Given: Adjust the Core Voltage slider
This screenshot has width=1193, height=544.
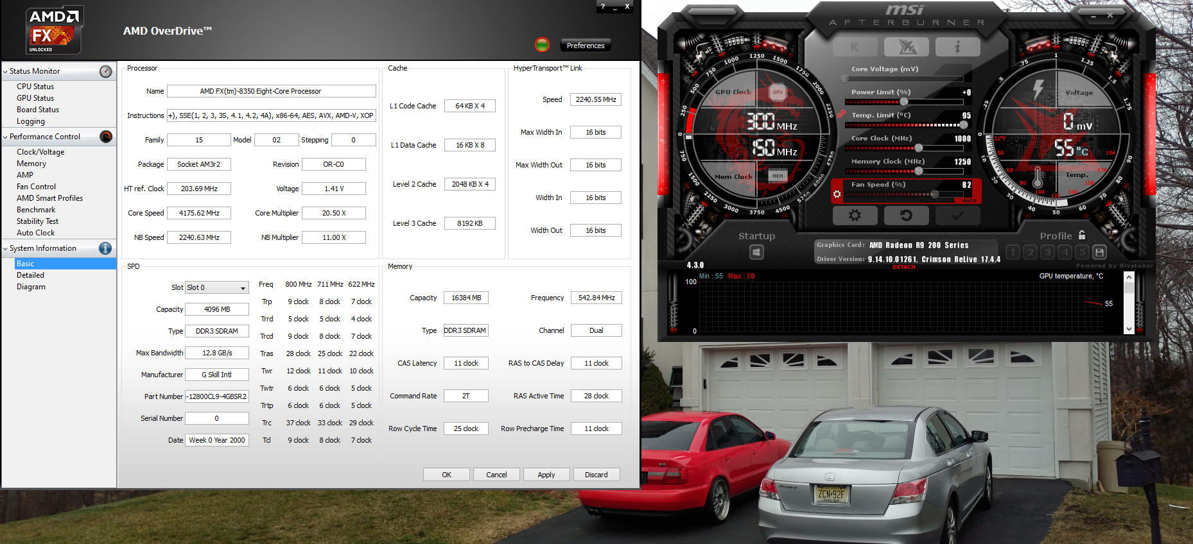Looking at the screenshot, I should [904, 79].
